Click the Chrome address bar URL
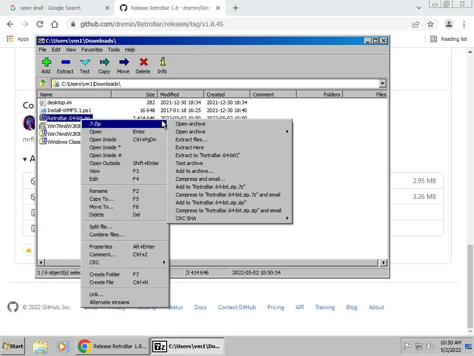474x356 pixels. 152,24
